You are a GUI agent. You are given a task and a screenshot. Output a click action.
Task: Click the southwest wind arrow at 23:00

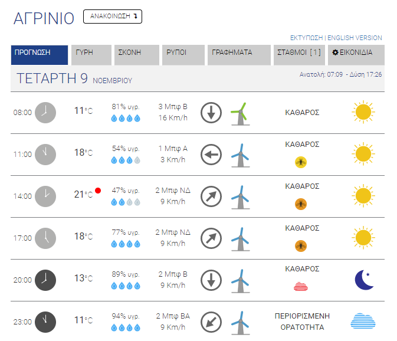(x=211, y=322)
